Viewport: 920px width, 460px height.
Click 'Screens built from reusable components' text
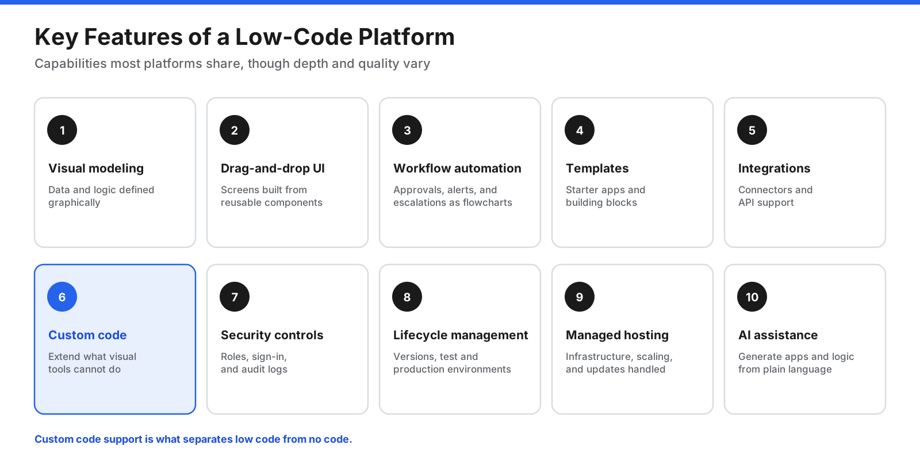pyautogui.click(x=271, y=196)
